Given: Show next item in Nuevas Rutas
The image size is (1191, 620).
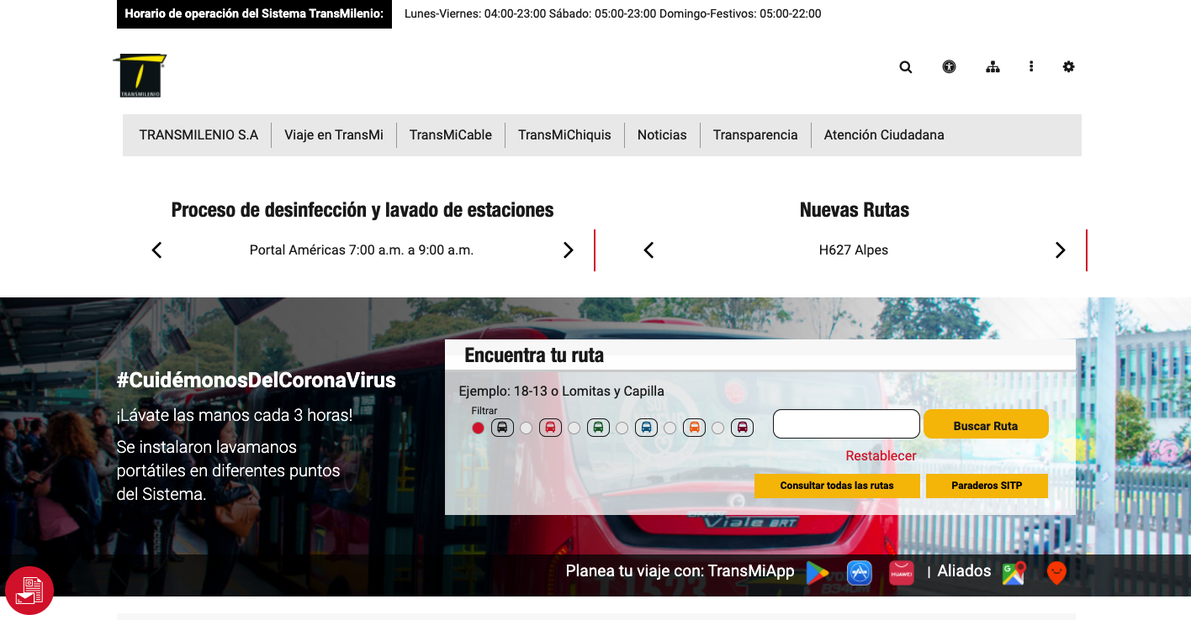Looking at the screenshot, I should coord(1060,250).
